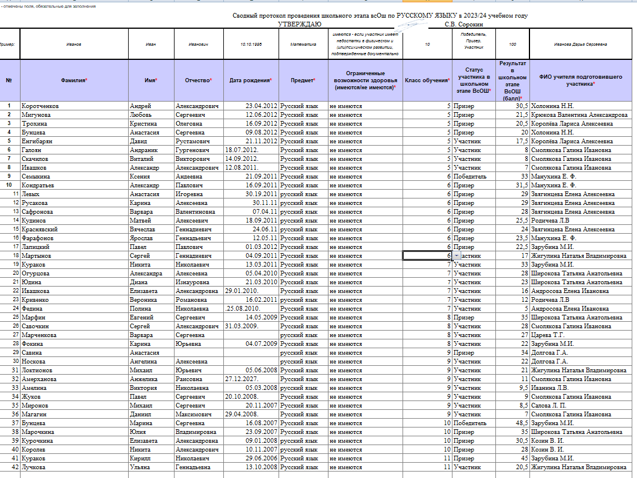Select the protocol title Сводный протокол text
This screenshot has width=637, height=478.
point(380,16)
